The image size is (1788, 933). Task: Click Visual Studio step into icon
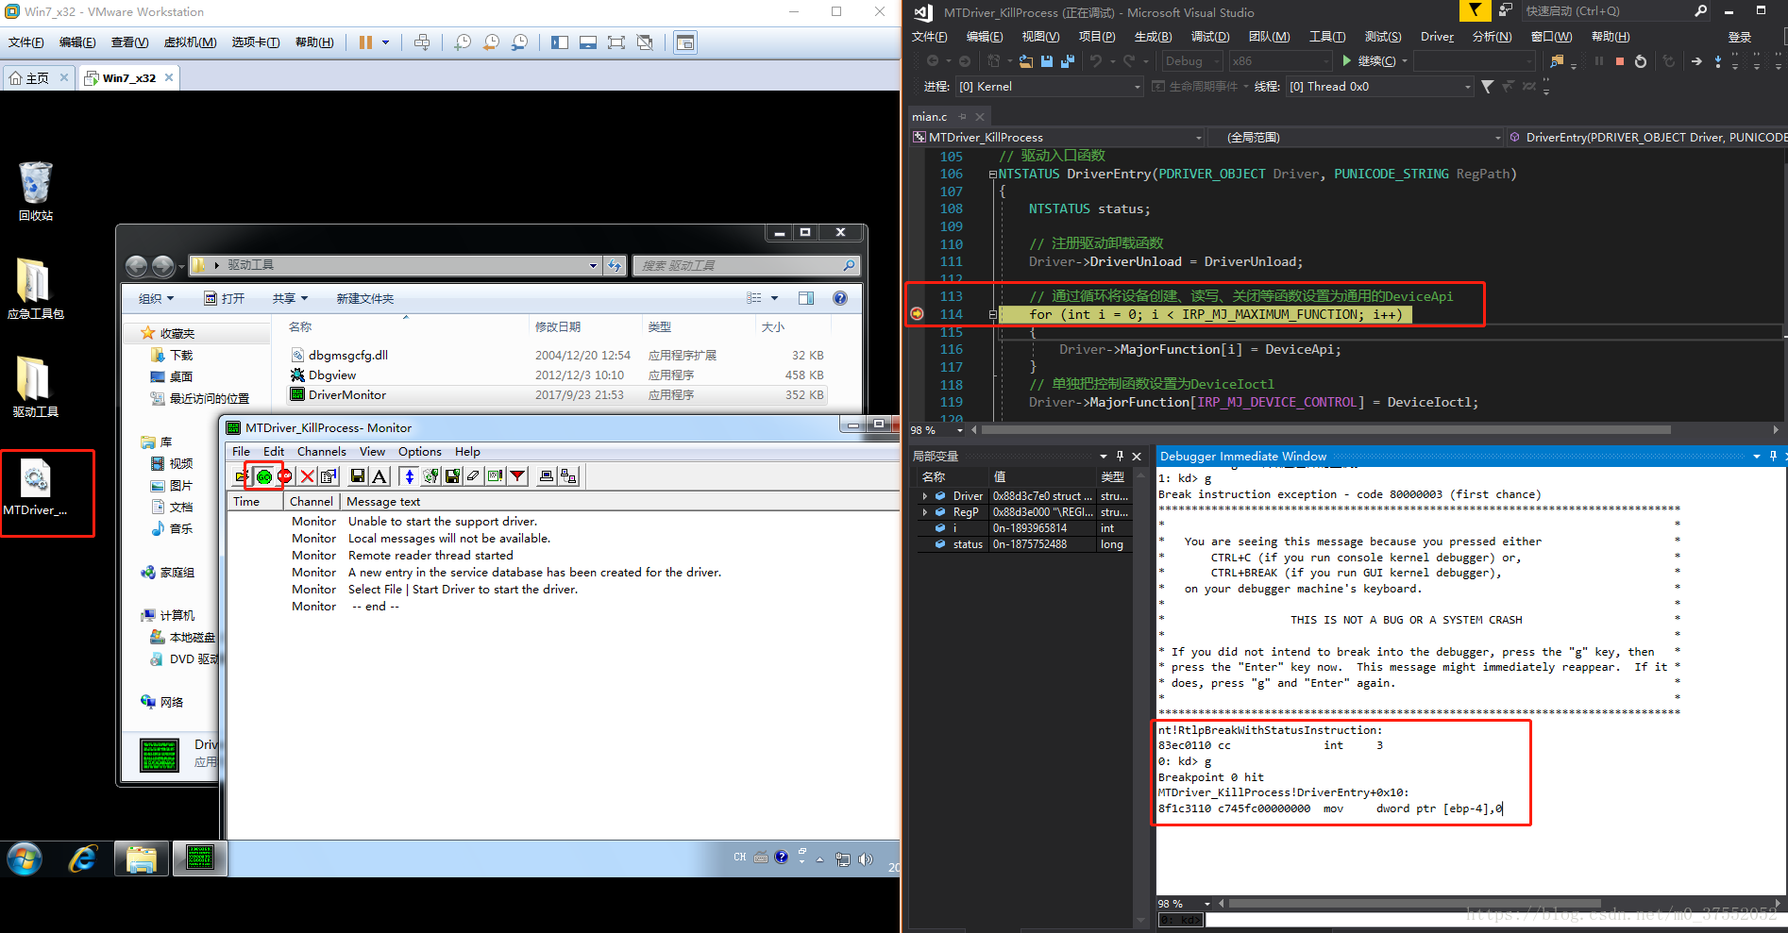click(1718, 61)
